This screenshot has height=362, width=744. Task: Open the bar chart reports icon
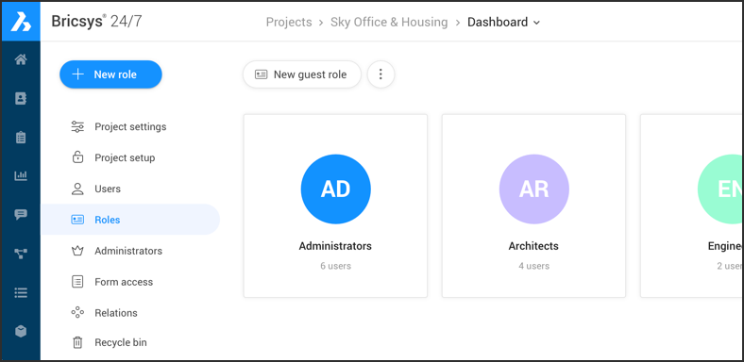pyautogui.click(x=21, y=175)
